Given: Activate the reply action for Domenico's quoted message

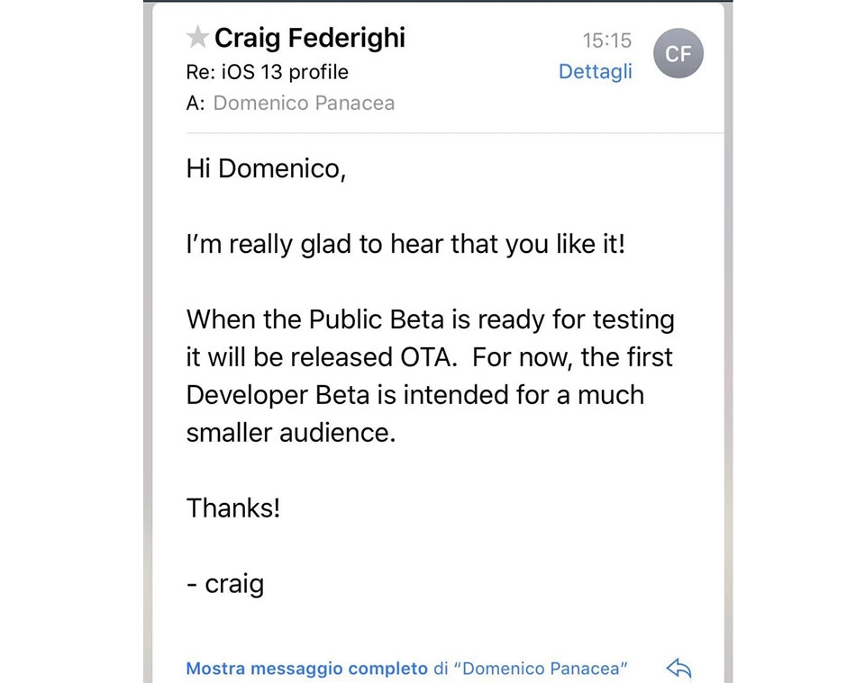Looking at the screenshot, I should click(x=680, y=667).
